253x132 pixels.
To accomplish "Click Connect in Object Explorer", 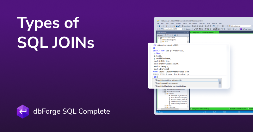I will pyautogui.click(x=160, y=35).
